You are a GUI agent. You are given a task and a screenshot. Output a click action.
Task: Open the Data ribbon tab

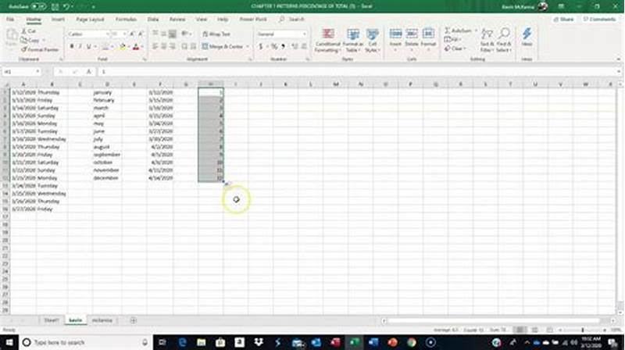[153, 19]
